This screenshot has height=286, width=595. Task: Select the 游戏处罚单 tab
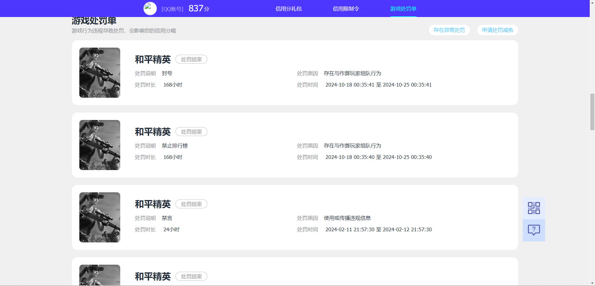tap(403, 9)
